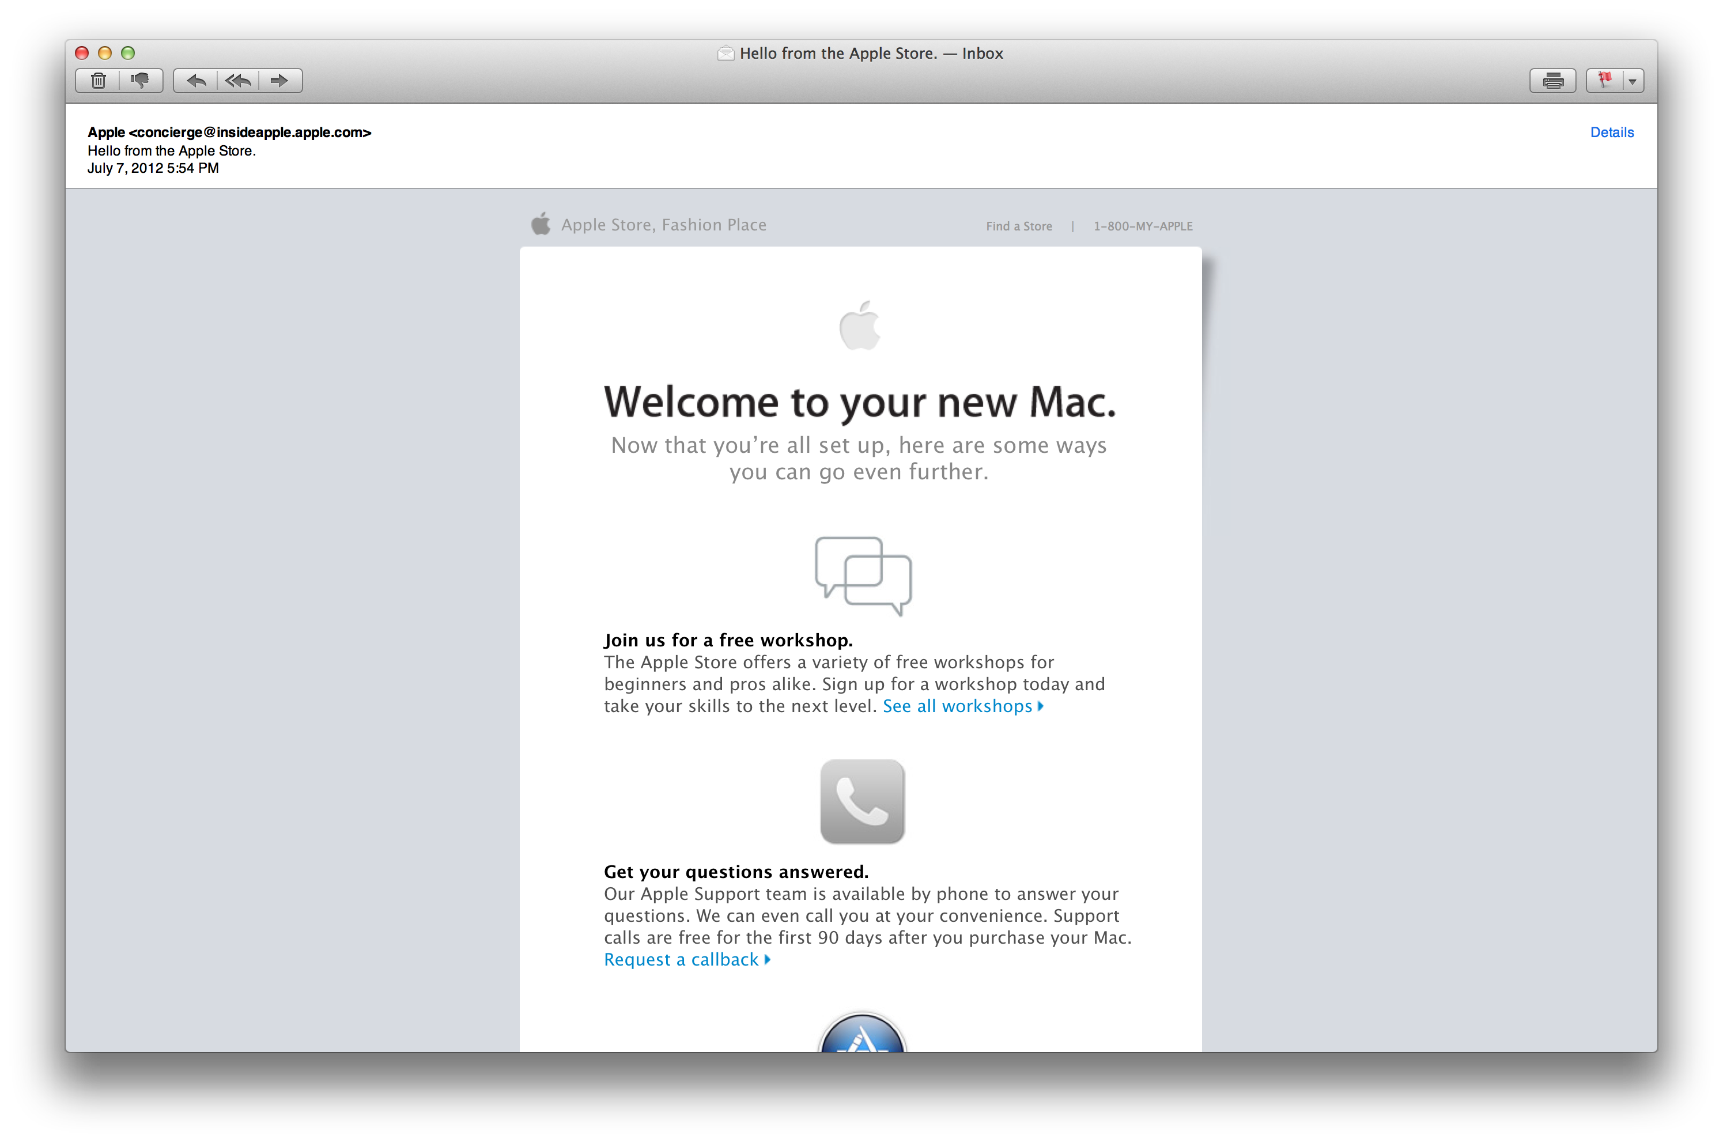Reply to all with double arrow icon

click(x=238, y=80)
